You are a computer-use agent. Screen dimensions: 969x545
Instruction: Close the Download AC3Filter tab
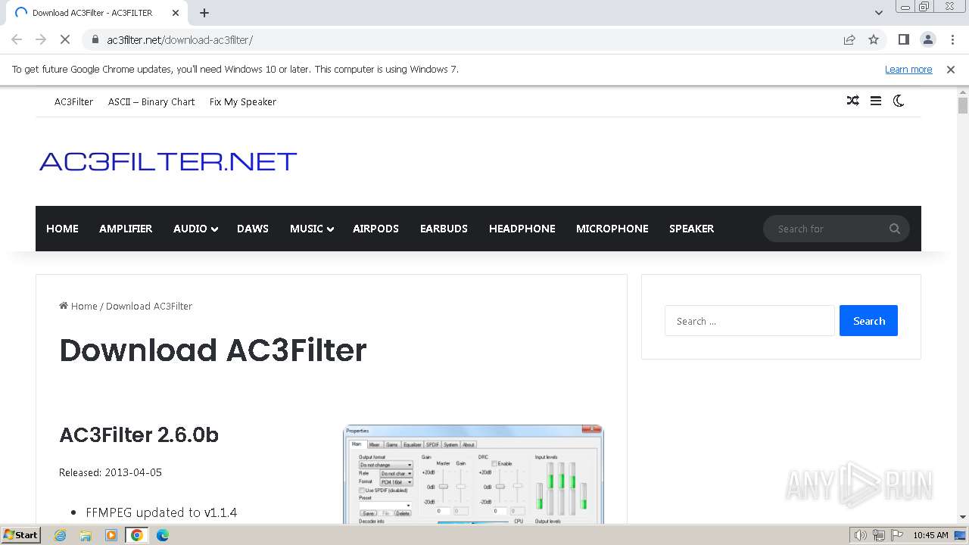(176, 13)
